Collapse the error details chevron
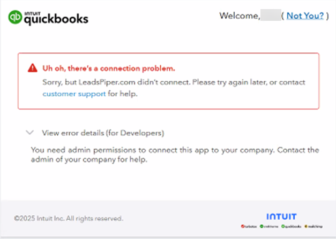The image size is (336, 239). [x=30, y=133]
